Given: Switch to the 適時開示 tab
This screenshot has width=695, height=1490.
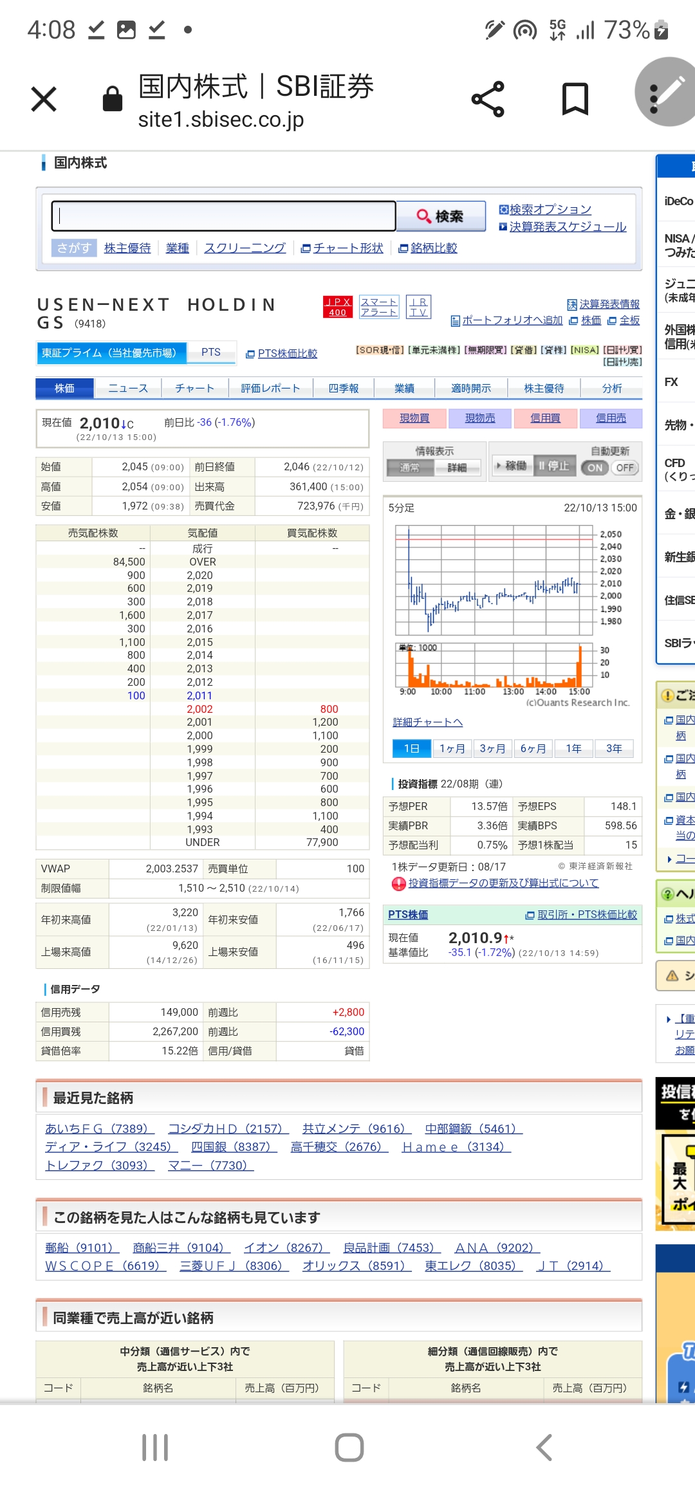Looking at the screenshot, I should [471, 388].
